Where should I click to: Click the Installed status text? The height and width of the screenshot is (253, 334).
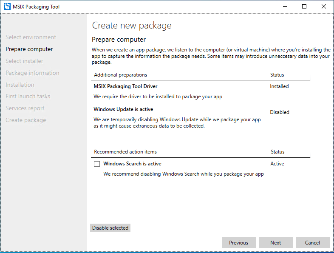(279, 86)
